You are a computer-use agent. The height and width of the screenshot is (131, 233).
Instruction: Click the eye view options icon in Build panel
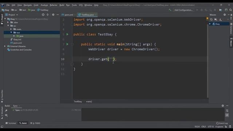pyautogui.click(x=6, y=115)
